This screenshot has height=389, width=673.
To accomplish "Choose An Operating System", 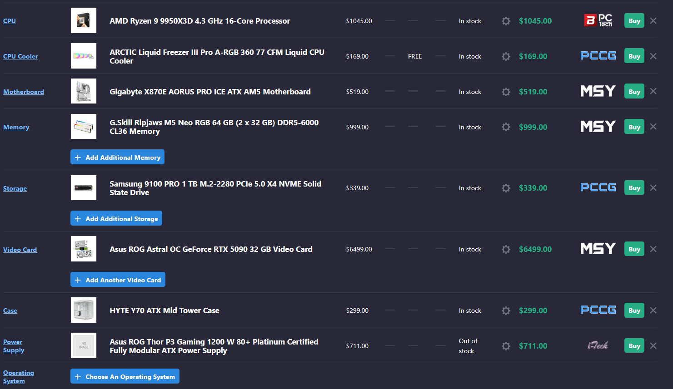I will [x=125, y=376].
